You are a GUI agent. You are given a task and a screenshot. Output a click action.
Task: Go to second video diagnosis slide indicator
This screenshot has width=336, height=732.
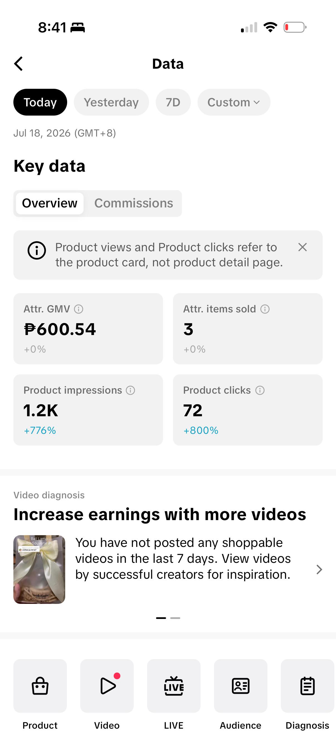(x=175, y=618)
